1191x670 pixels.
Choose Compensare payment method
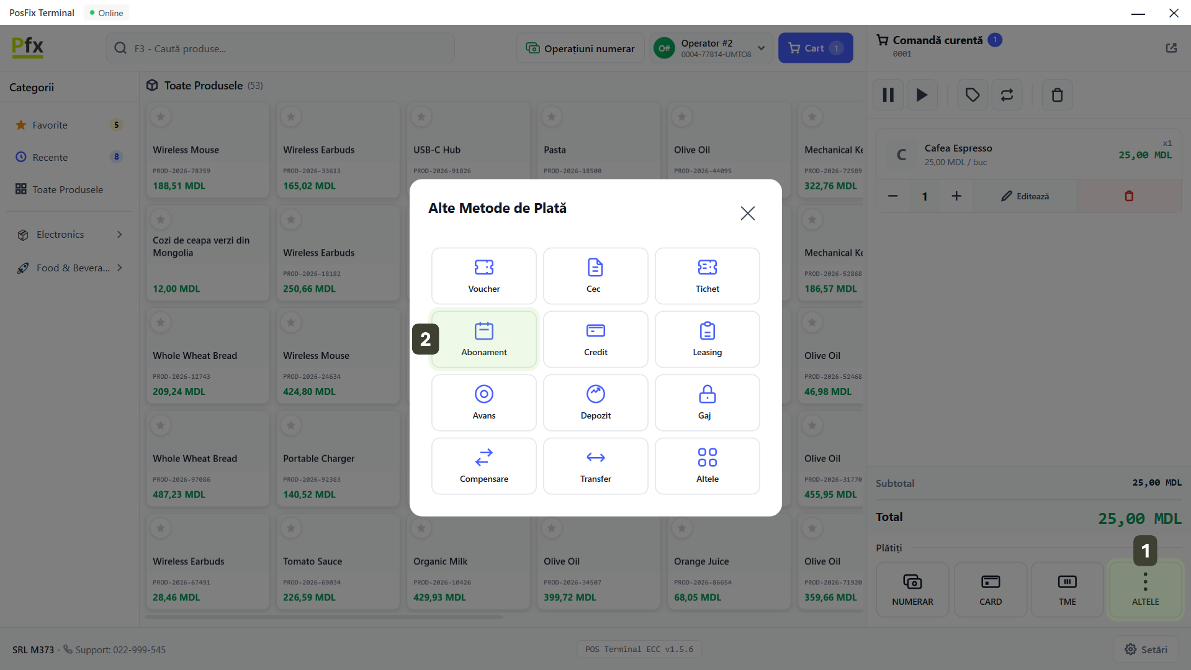click(483, 466)
